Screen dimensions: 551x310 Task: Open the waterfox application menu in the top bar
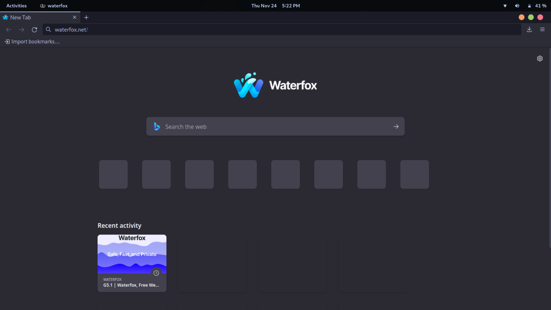(x=53, y=5)
